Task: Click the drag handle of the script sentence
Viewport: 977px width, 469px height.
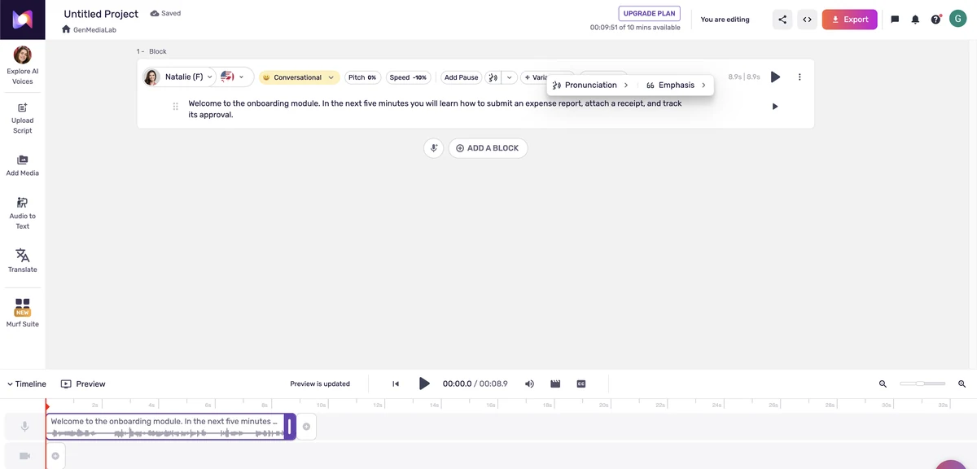Action: 176,107
